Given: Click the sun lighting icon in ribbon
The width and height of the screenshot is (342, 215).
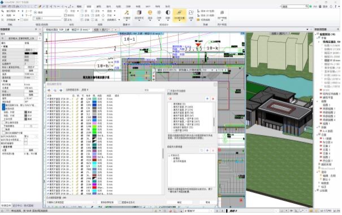Looking at the screenshot, I should pyautogui.click(x=159, y=12).
